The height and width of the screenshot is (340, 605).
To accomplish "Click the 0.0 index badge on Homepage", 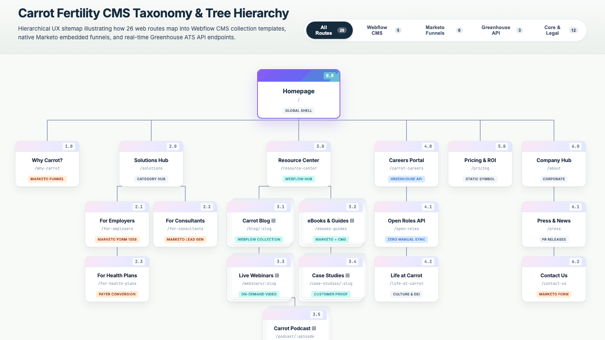I will click(330, 76).
